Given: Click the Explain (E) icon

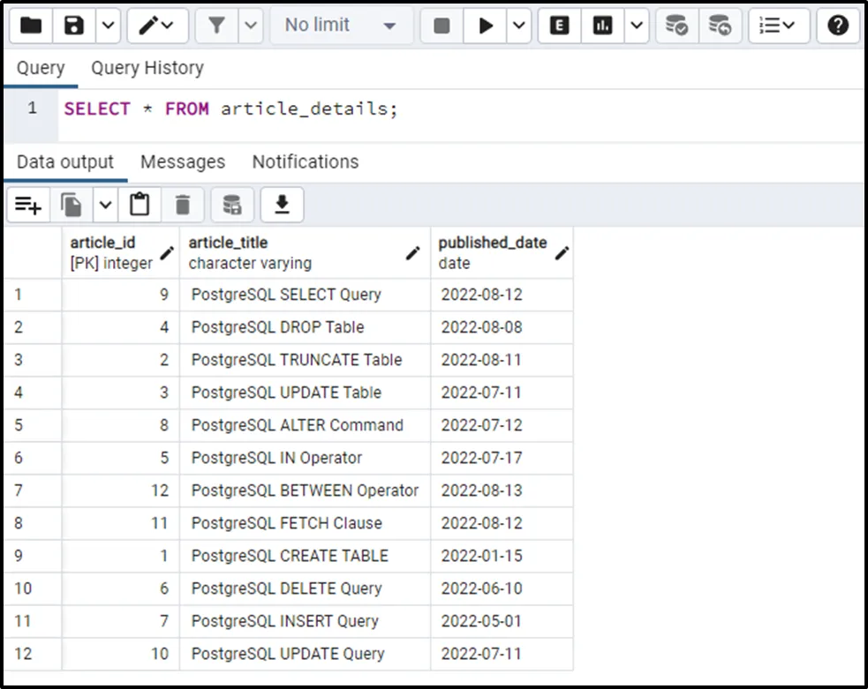Looking at the screenshot, I should click(x=559, y=26).
